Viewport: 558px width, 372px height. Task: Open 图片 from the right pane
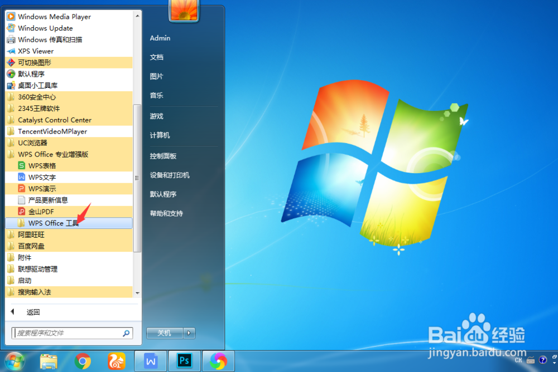pyautogui.click(x=157, y=76)
